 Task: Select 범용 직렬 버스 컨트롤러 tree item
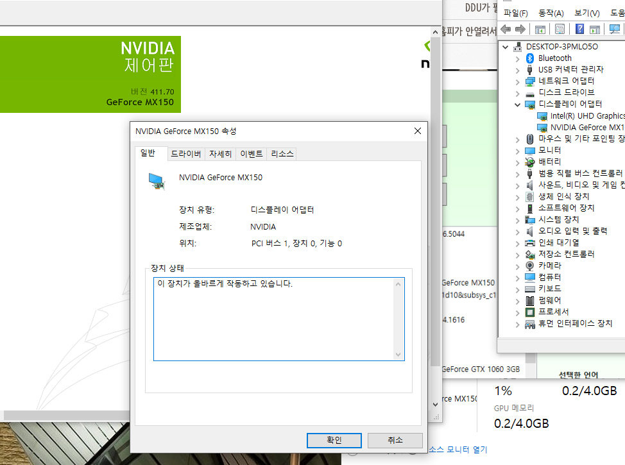580,173
